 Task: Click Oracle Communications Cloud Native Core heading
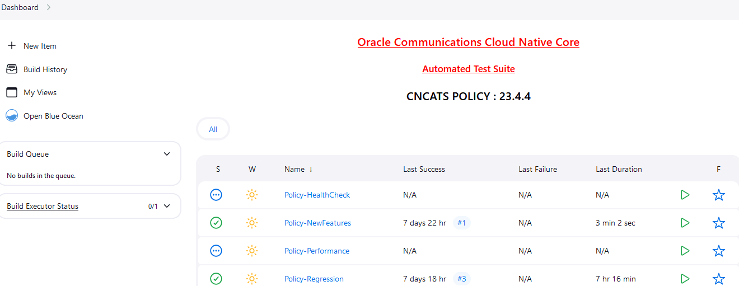469,42
